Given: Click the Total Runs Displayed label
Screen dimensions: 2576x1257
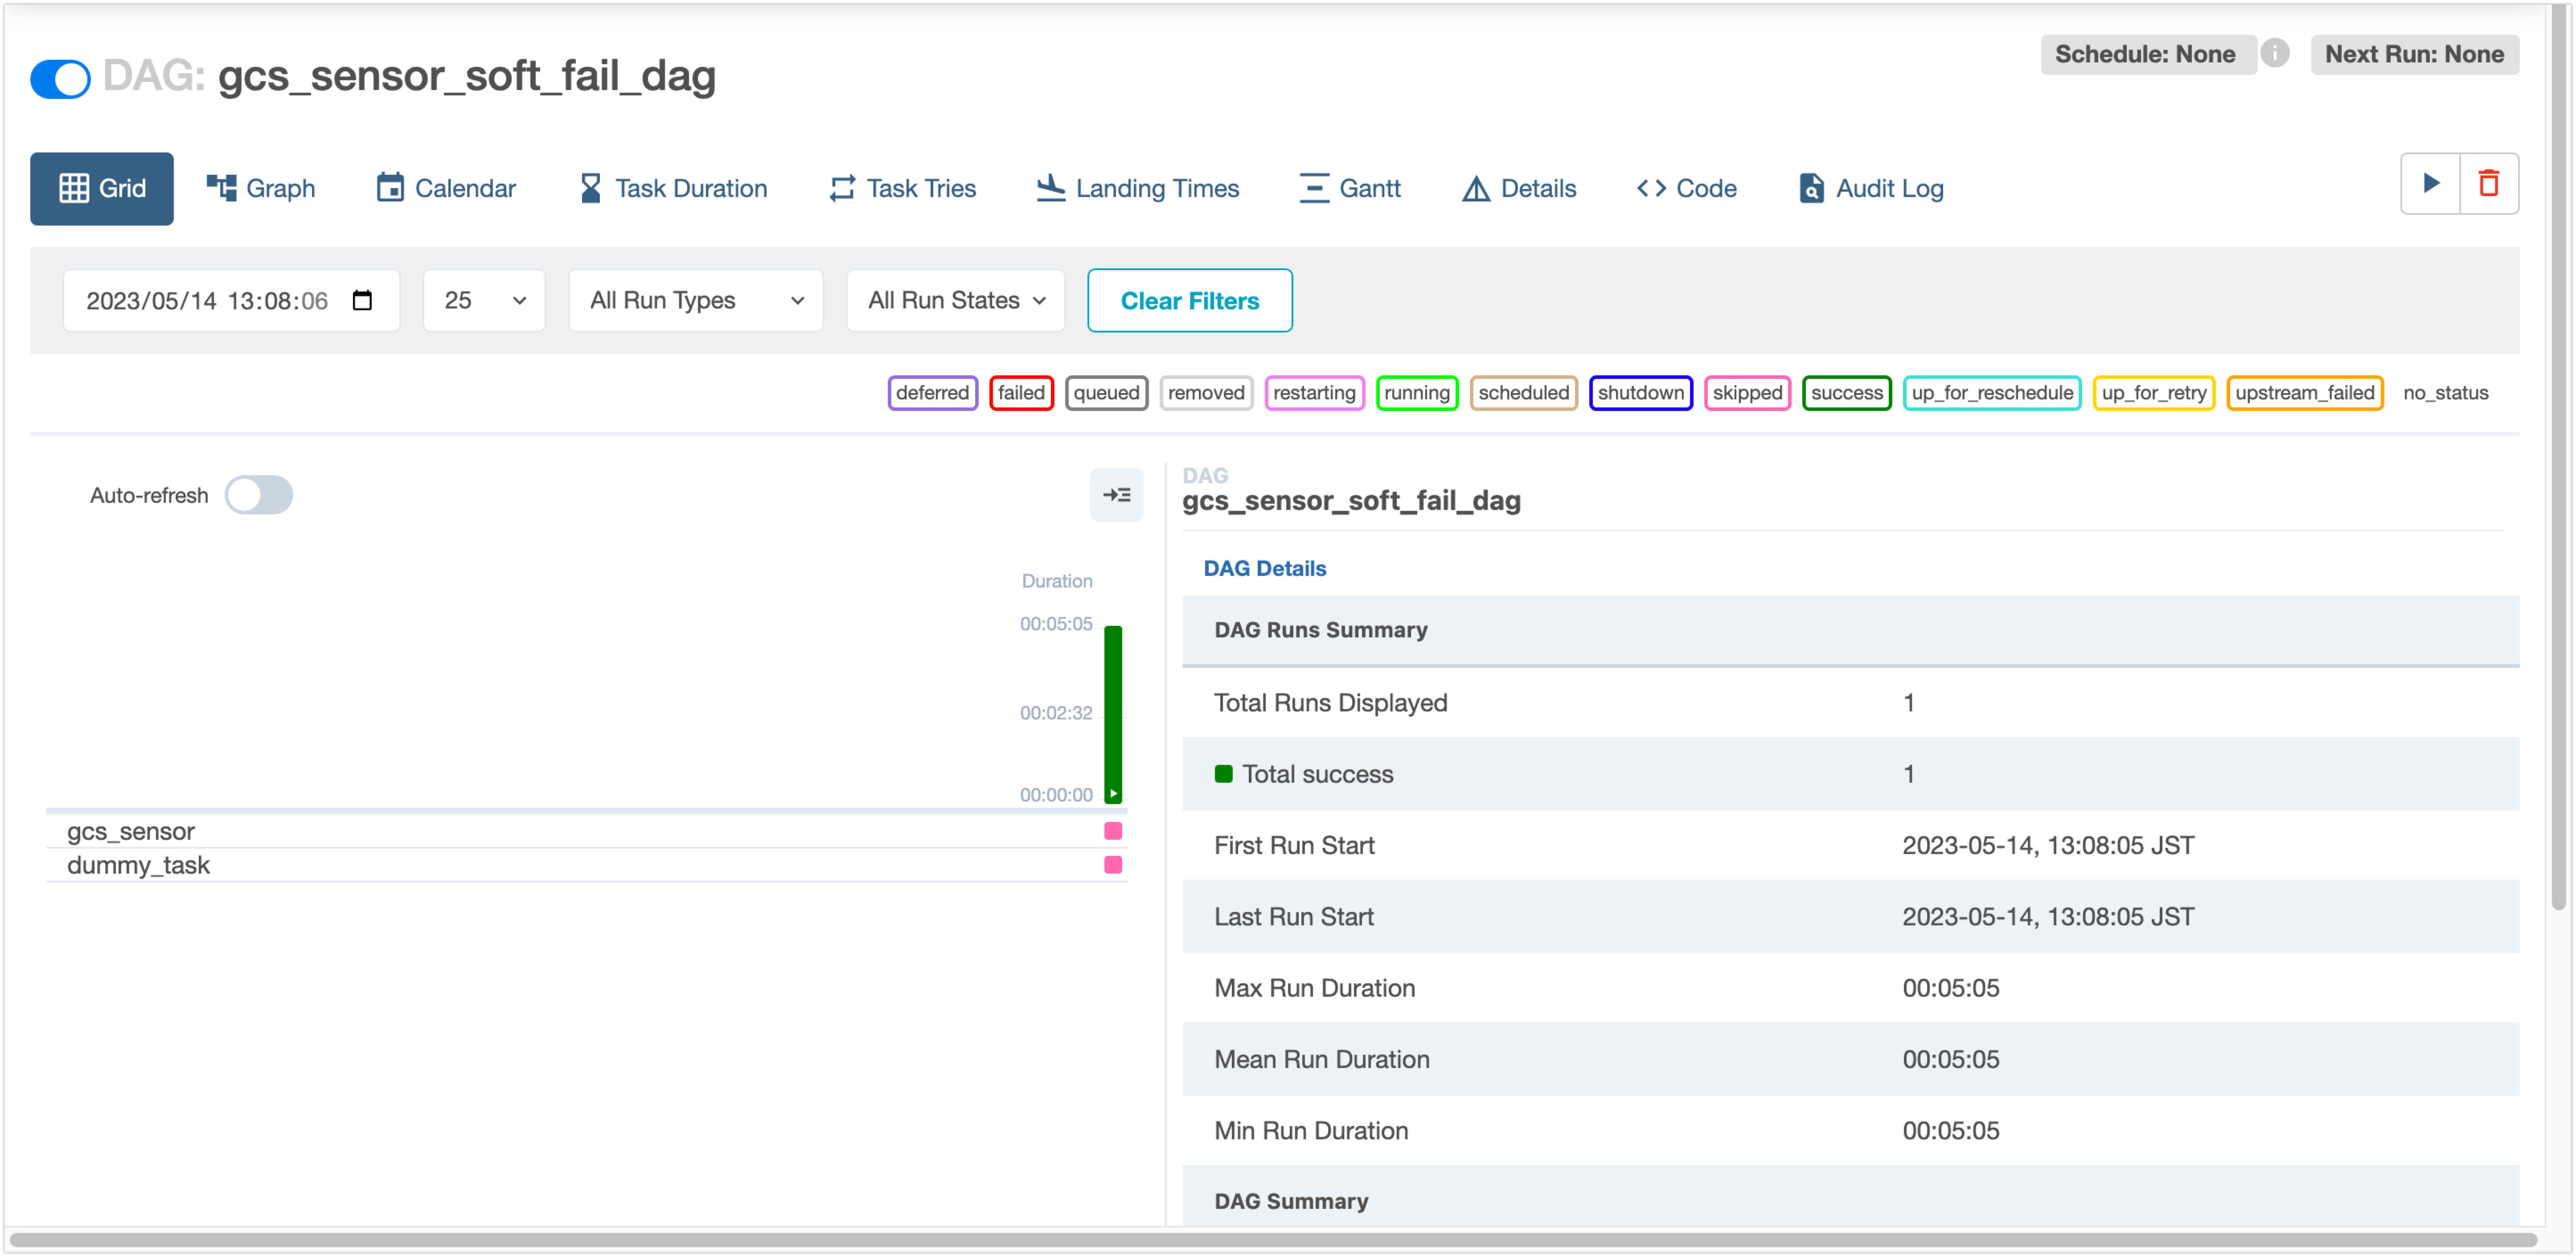Looking at the screenshot, I should pos(1330,702).
